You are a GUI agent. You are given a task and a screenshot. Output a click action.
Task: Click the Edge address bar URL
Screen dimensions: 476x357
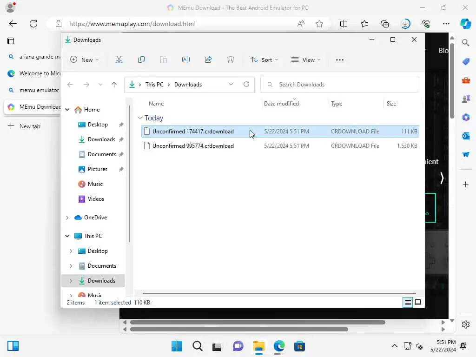pyautogui.click(x=132, y=24)
